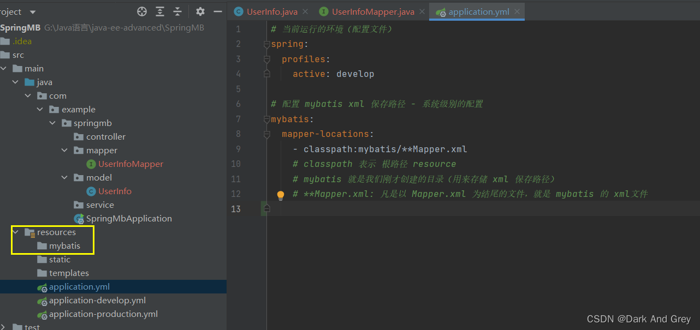This screenshot has height=330, width=700.
Task: Select the .idea folder
Action: (22, 41)
